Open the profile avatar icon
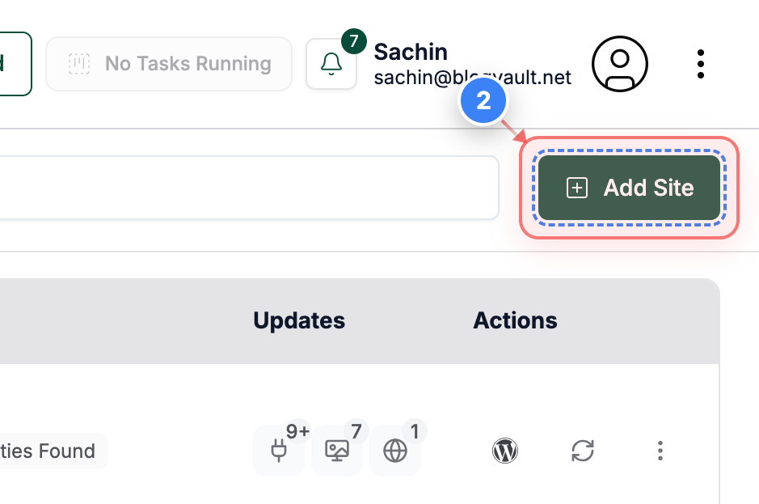This screenshot has height=504, width=759. point(619,64)
